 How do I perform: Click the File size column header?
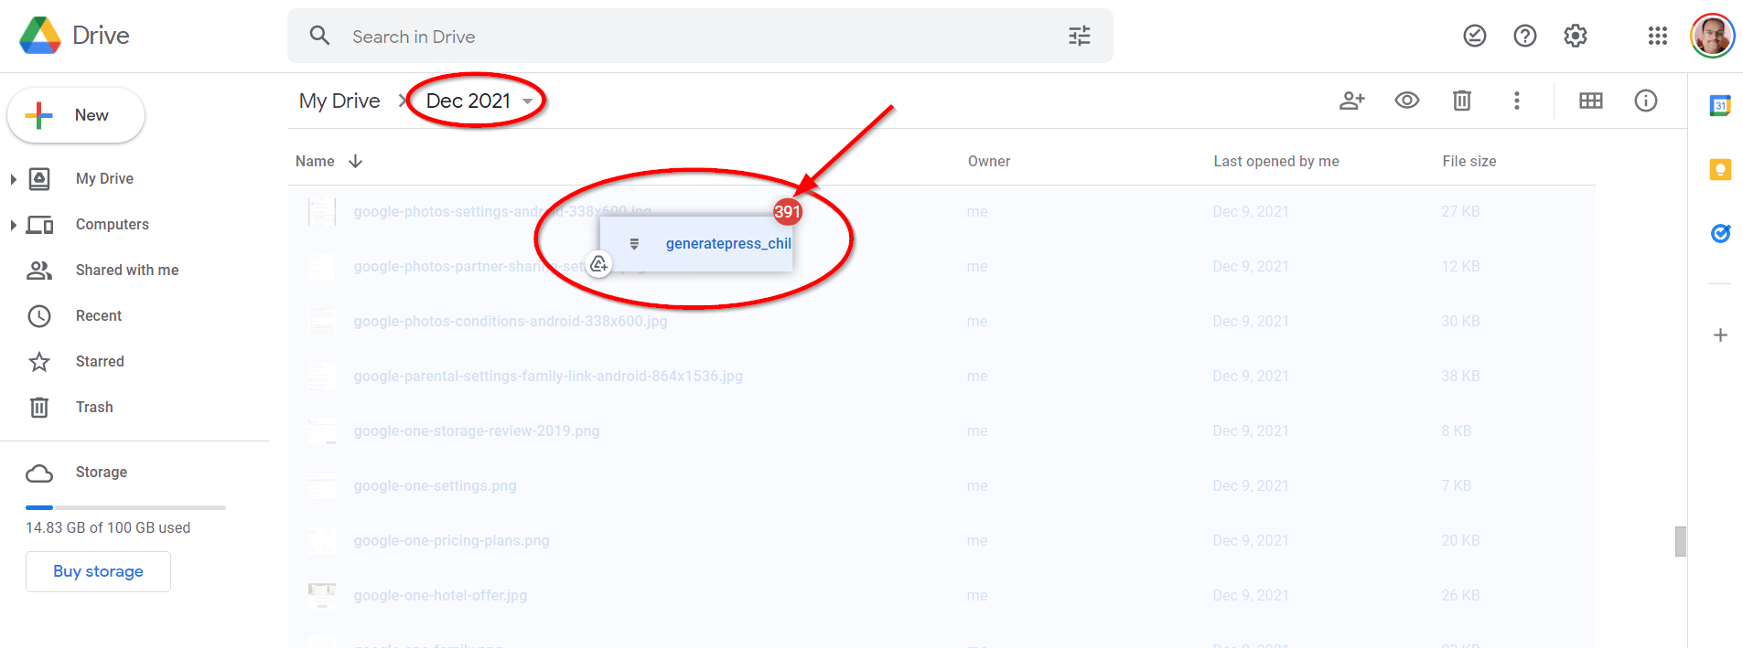1469,162
